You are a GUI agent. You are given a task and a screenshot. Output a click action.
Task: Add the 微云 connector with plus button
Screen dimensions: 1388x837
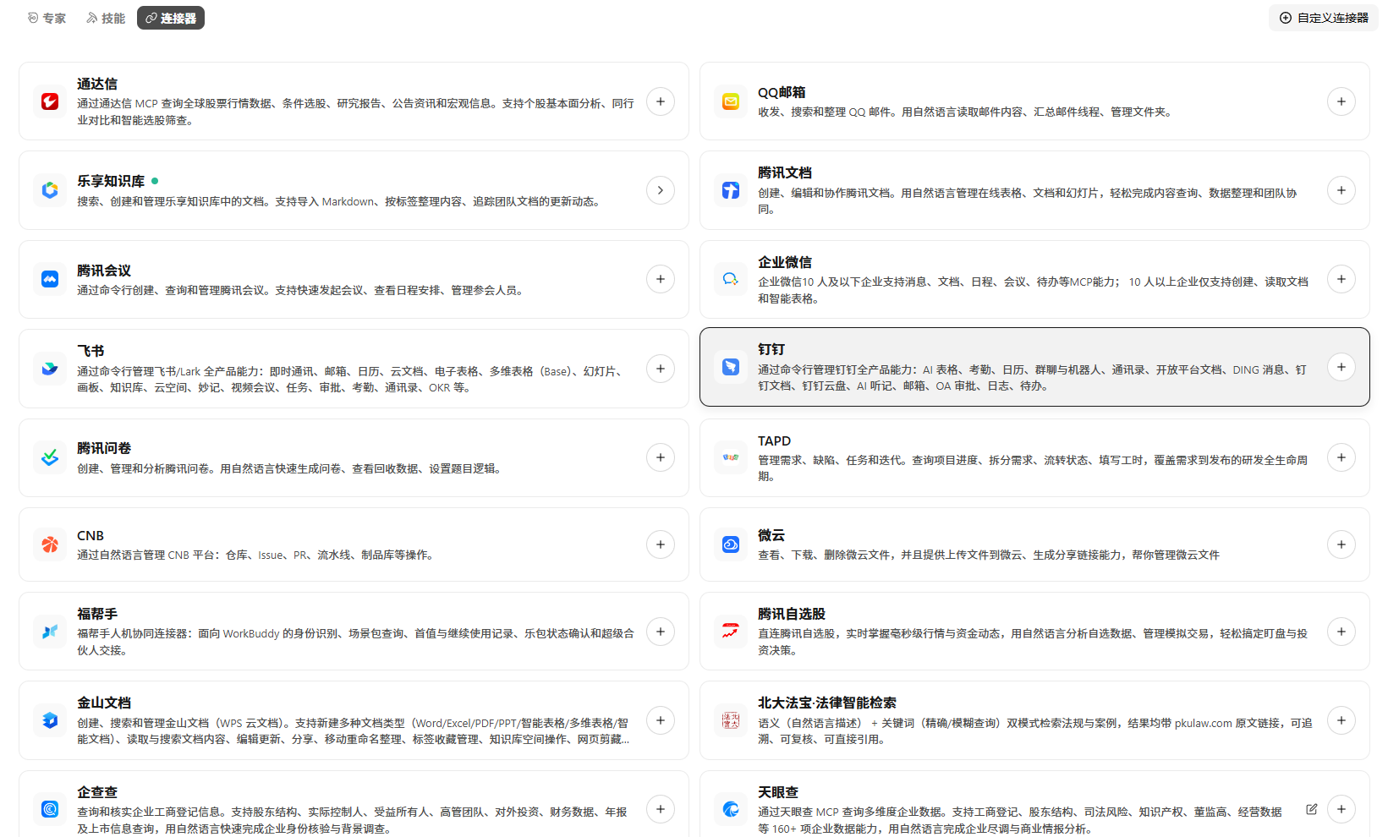[1341, 544]
